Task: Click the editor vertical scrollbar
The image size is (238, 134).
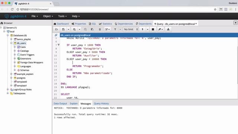Action: coord(237,65)
